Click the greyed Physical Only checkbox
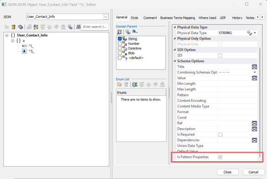The image size is (267, 179). tap(220, 44)
